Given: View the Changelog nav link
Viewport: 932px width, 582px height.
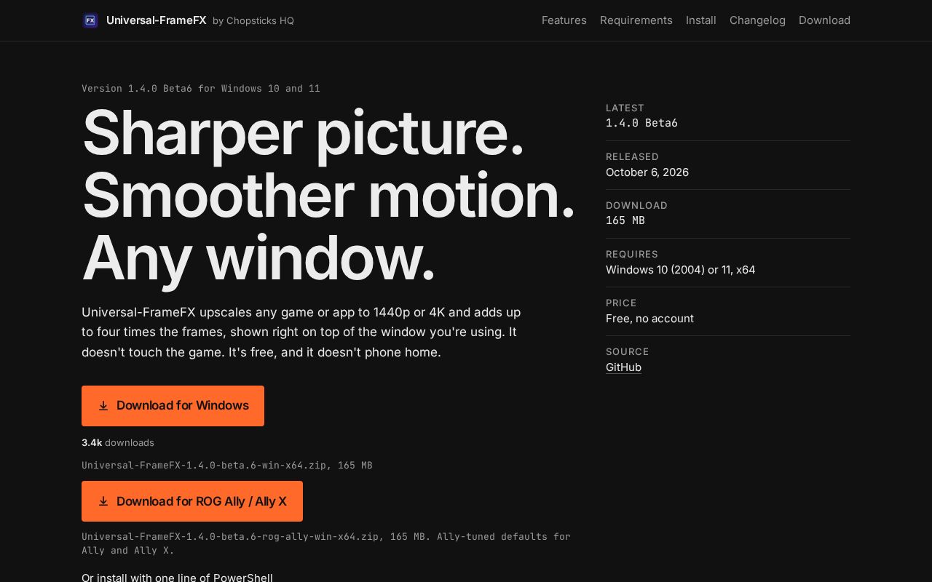Looking at the screenshot, I should tap(757, 20).
